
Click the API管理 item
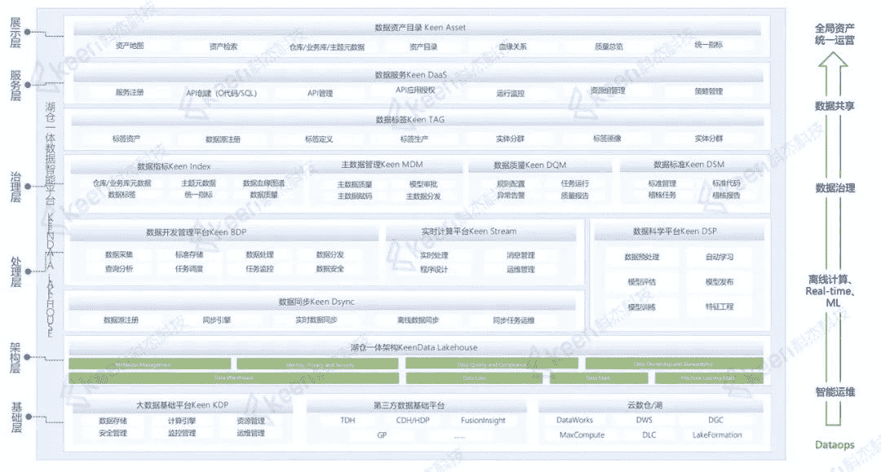pos(320,93)
